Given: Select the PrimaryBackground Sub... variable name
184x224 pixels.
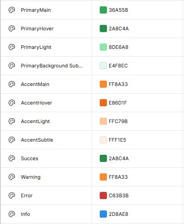Looking at the screenshot, I should [52, 66].
